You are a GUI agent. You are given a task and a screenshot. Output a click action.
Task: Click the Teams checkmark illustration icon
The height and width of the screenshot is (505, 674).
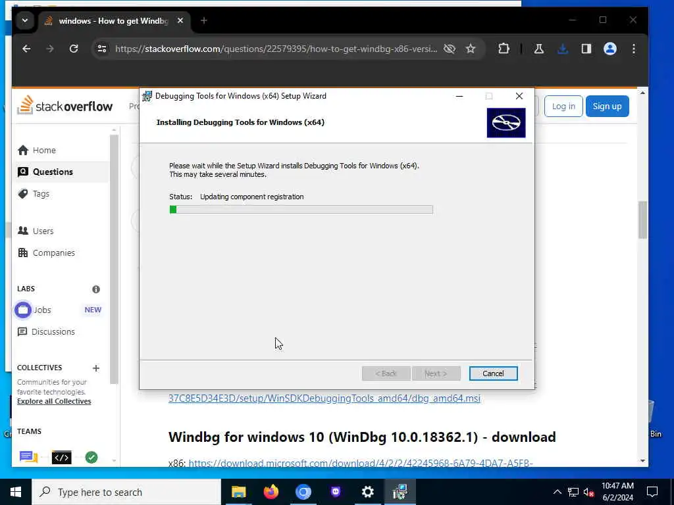tap(91, 458)
